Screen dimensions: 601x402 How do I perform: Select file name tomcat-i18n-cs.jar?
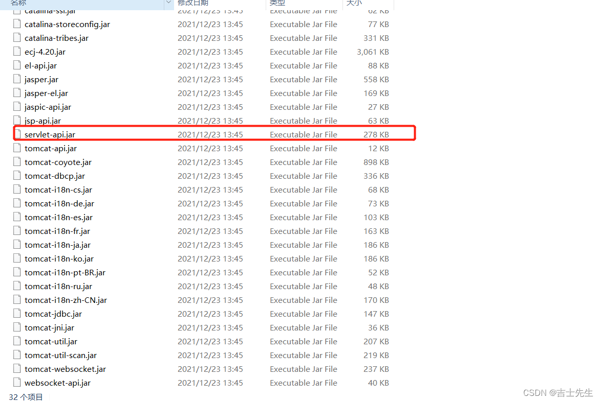point(58,190)
